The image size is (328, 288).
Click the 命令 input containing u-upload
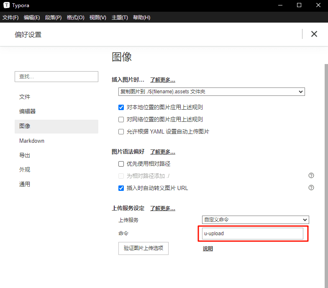click(x=253, y=234)
